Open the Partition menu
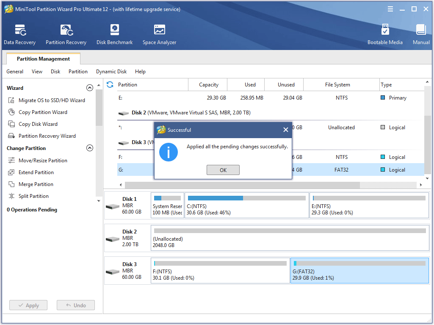The image size is (434, 325). pyautogui.click(x=78, y=72)
